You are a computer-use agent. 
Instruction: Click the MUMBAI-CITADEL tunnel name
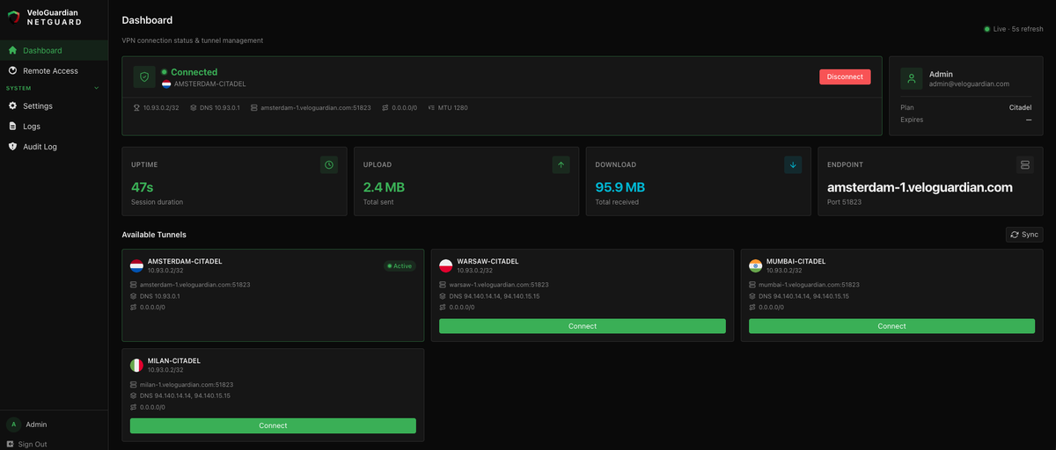coord(796,261)
